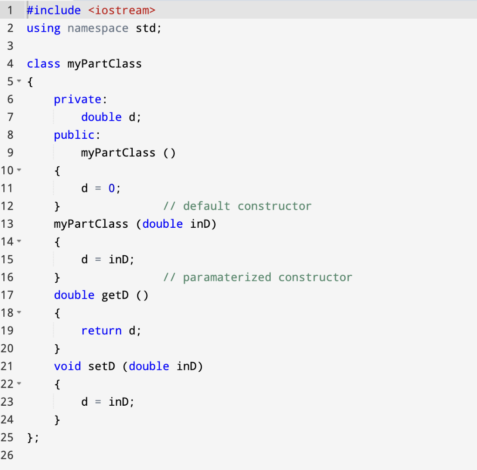Click the closing }; on line 25
Viewport: 477px width, 470px height.
point(32,437)
